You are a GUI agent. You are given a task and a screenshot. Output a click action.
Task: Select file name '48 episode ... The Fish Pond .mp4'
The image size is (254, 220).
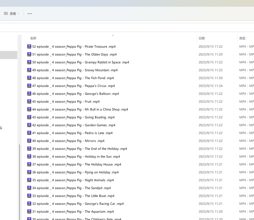pos(73,78)
